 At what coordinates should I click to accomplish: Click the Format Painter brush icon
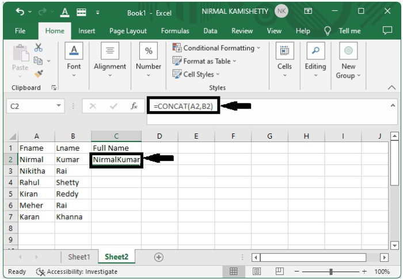pos(39,74)
